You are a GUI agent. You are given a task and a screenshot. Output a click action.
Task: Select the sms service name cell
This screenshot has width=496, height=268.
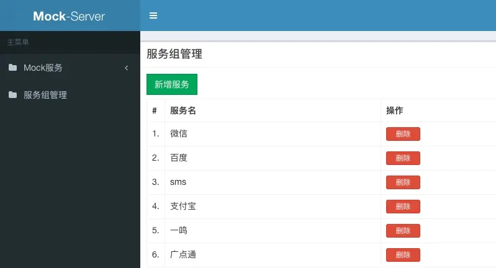point(273,182)
